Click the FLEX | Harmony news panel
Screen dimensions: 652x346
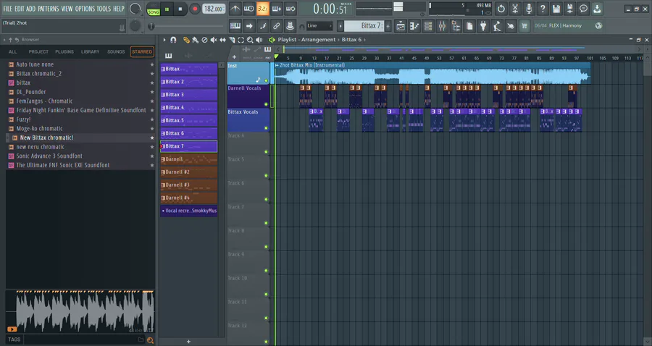pyautogui.click(x=568, y=26)
